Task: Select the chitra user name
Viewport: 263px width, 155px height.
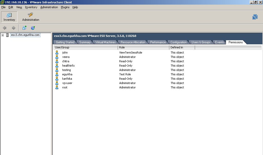Action: (x=65, y=61)
